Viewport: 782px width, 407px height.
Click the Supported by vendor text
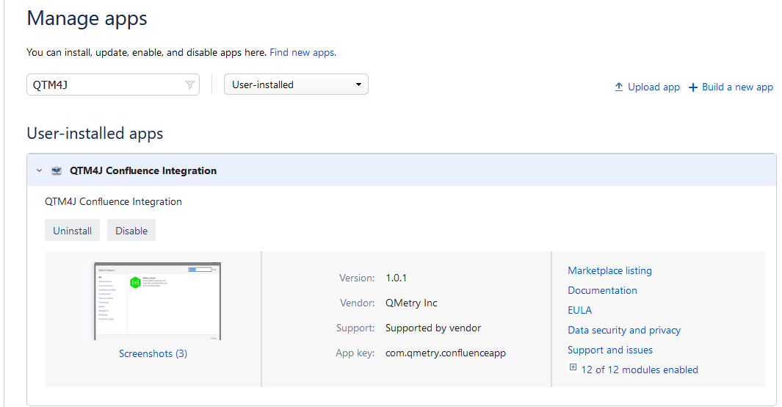pyautogui.click(x=433, y=328)
